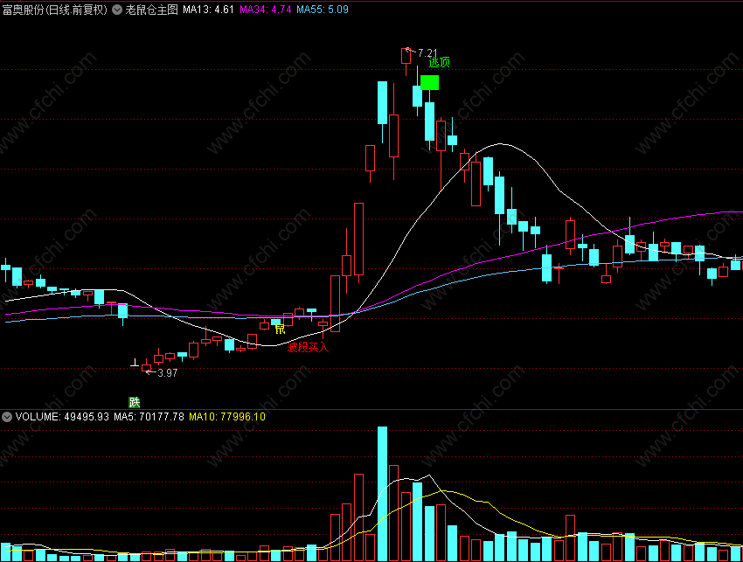Click the yellow 鼠 marker on chart

pyautogui.click(x=280, y=329)
